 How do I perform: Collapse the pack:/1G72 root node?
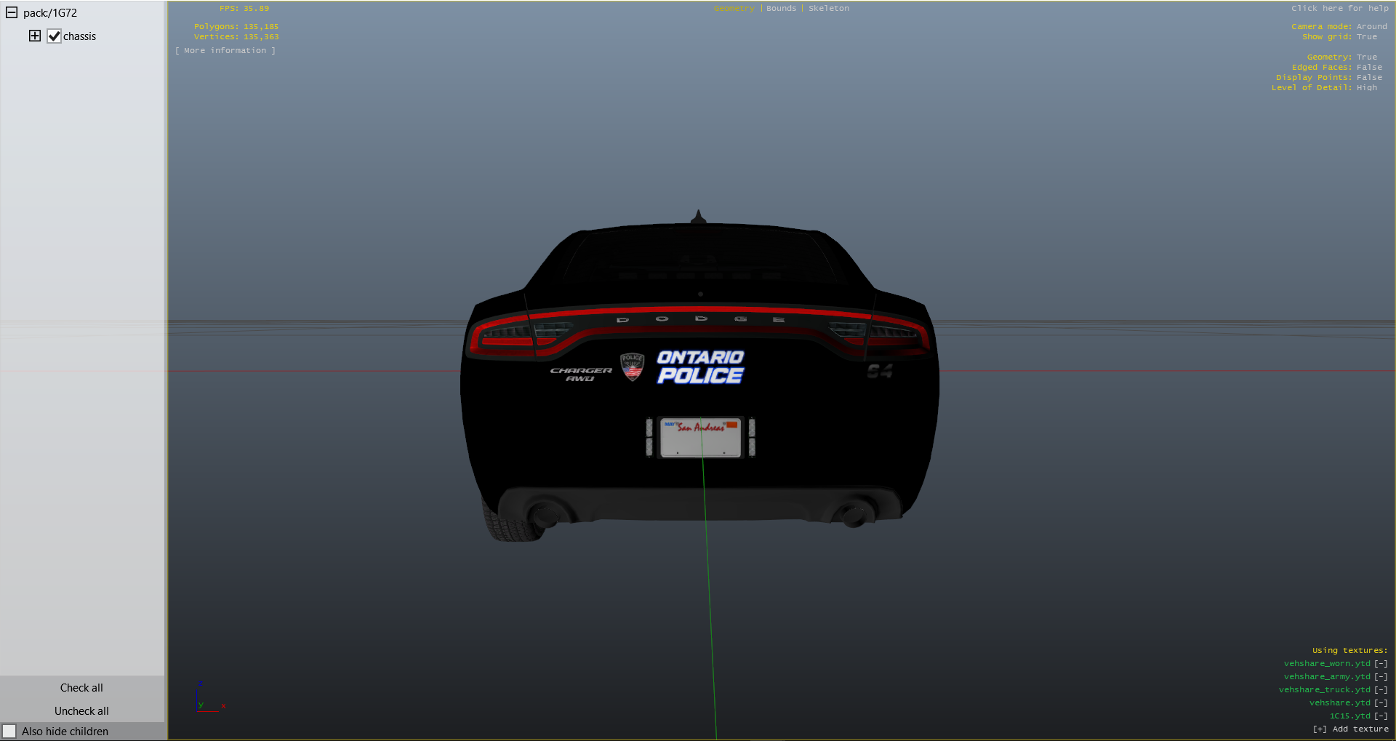point(12,12)
